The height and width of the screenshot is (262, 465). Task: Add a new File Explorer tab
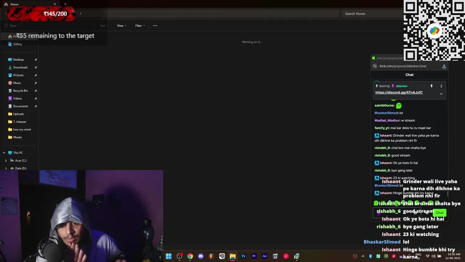coord(65,4)
